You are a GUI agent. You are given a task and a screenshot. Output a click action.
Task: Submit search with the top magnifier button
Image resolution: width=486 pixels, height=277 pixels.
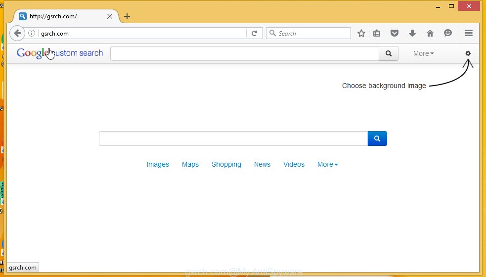click(x=389, y=53)
